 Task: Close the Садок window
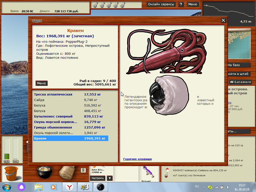(223, 21)
